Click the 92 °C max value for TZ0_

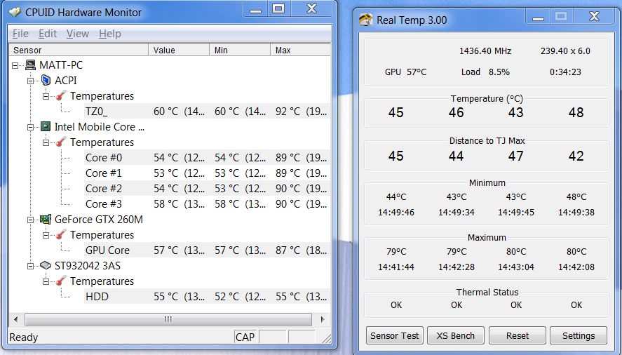(x=301, y=112)
